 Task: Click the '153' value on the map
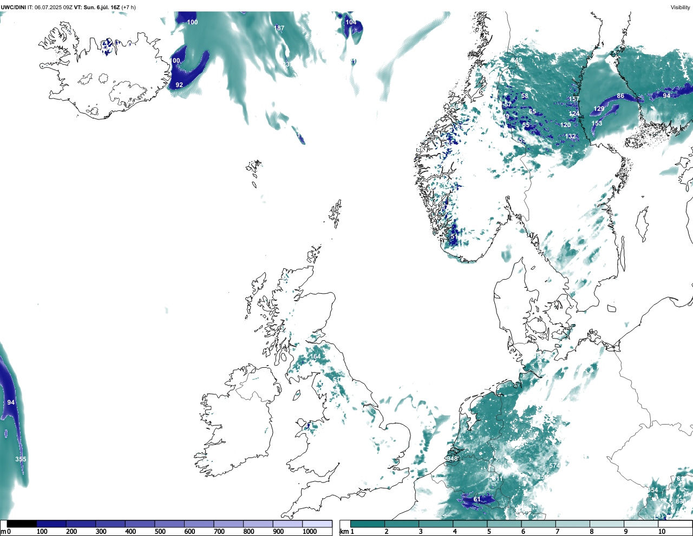point(597,123)
